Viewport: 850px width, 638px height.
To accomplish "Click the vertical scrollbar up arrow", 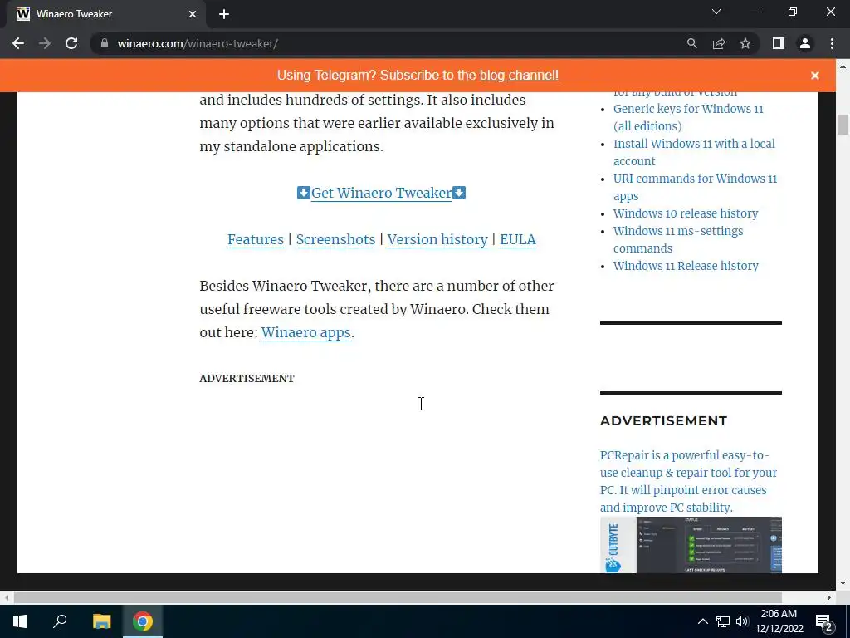I will 843,66.
